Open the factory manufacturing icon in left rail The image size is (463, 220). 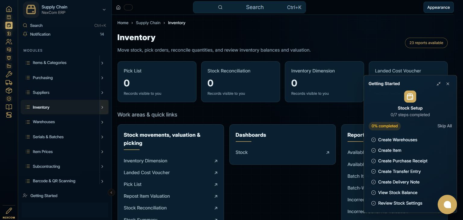[9, 66]
